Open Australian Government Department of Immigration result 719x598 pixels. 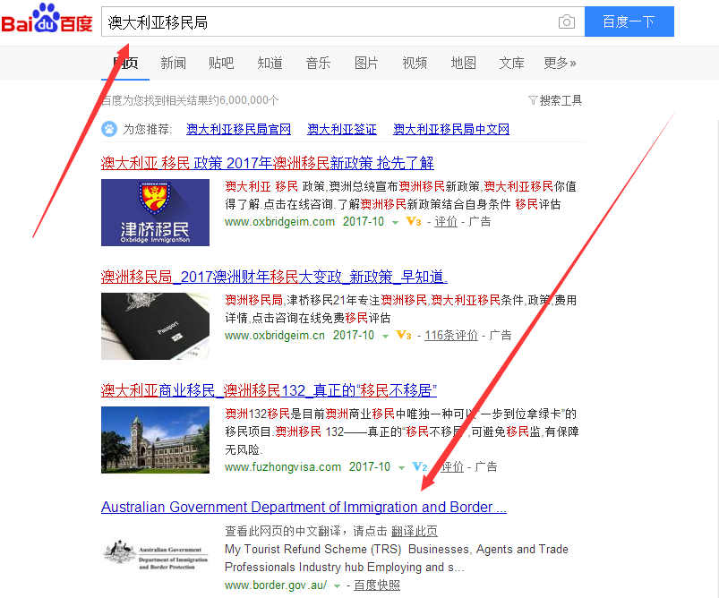[x=304, y=507]
